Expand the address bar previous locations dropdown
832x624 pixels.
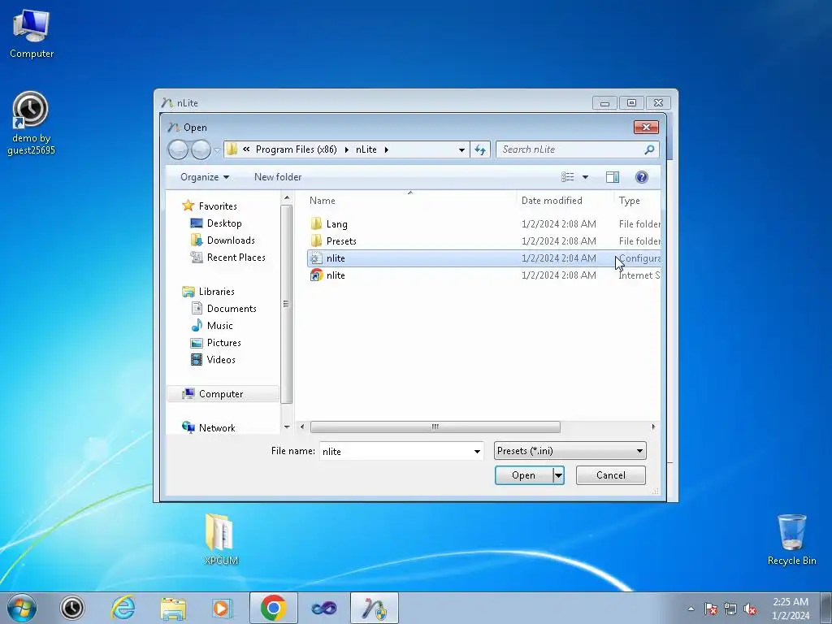click(461, 150)
